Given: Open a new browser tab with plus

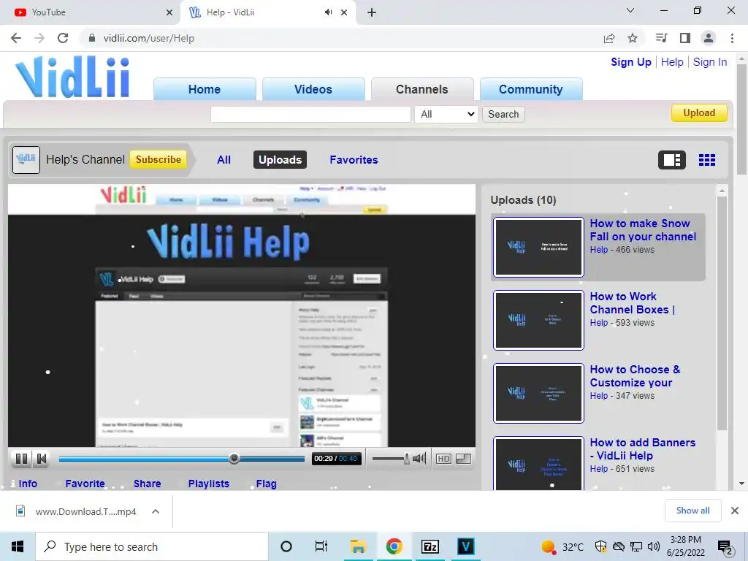Looking at the screenshot, I should pyautogui.click(x=372, y=12).
